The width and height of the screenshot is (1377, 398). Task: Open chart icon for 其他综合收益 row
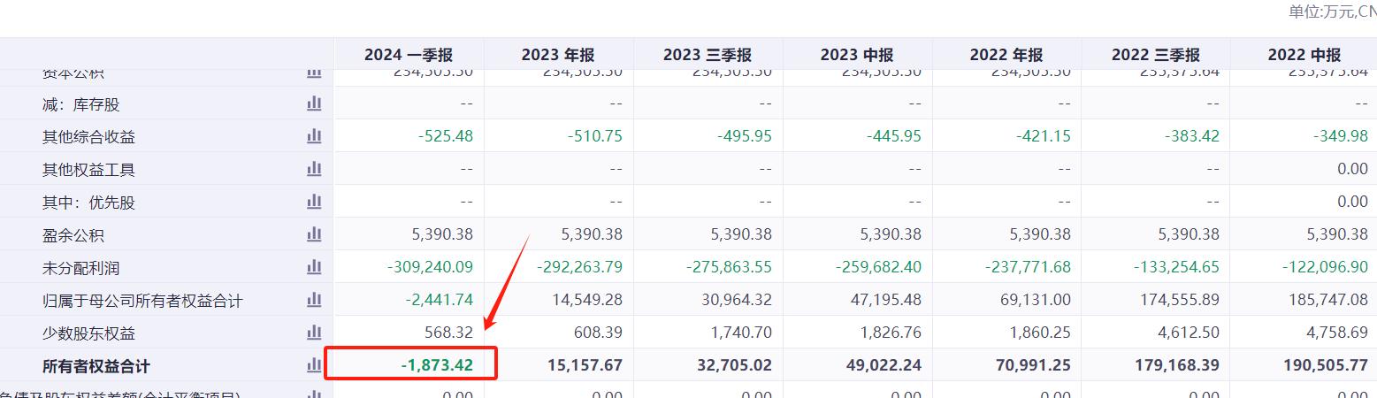(314, 136)
